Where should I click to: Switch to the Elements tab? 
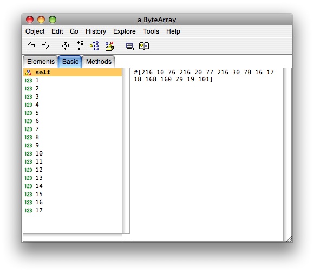coord(41,62)
